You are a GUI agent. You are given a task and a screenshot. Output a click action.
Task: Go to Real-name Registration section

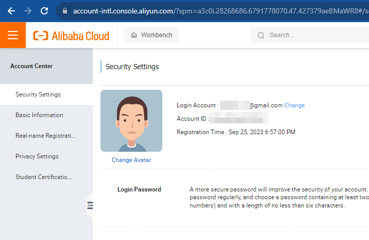(45, 136)
